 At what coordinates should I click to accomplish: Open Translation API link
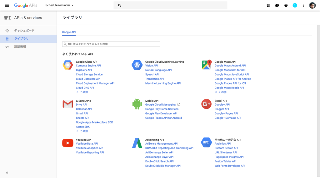[x=154, y=79]
